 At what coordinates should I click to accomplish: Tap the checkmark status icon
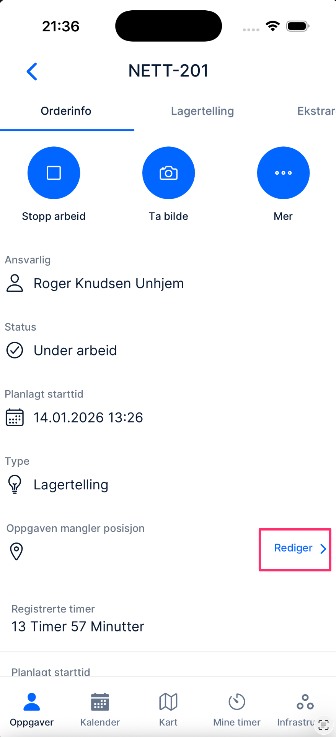tap(15, 350)
